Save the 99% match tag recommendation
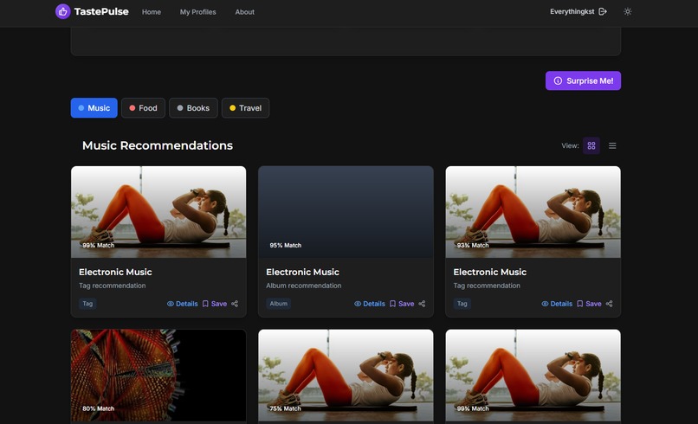The height and width of the screenshot is (424, 698). point(215,304)
